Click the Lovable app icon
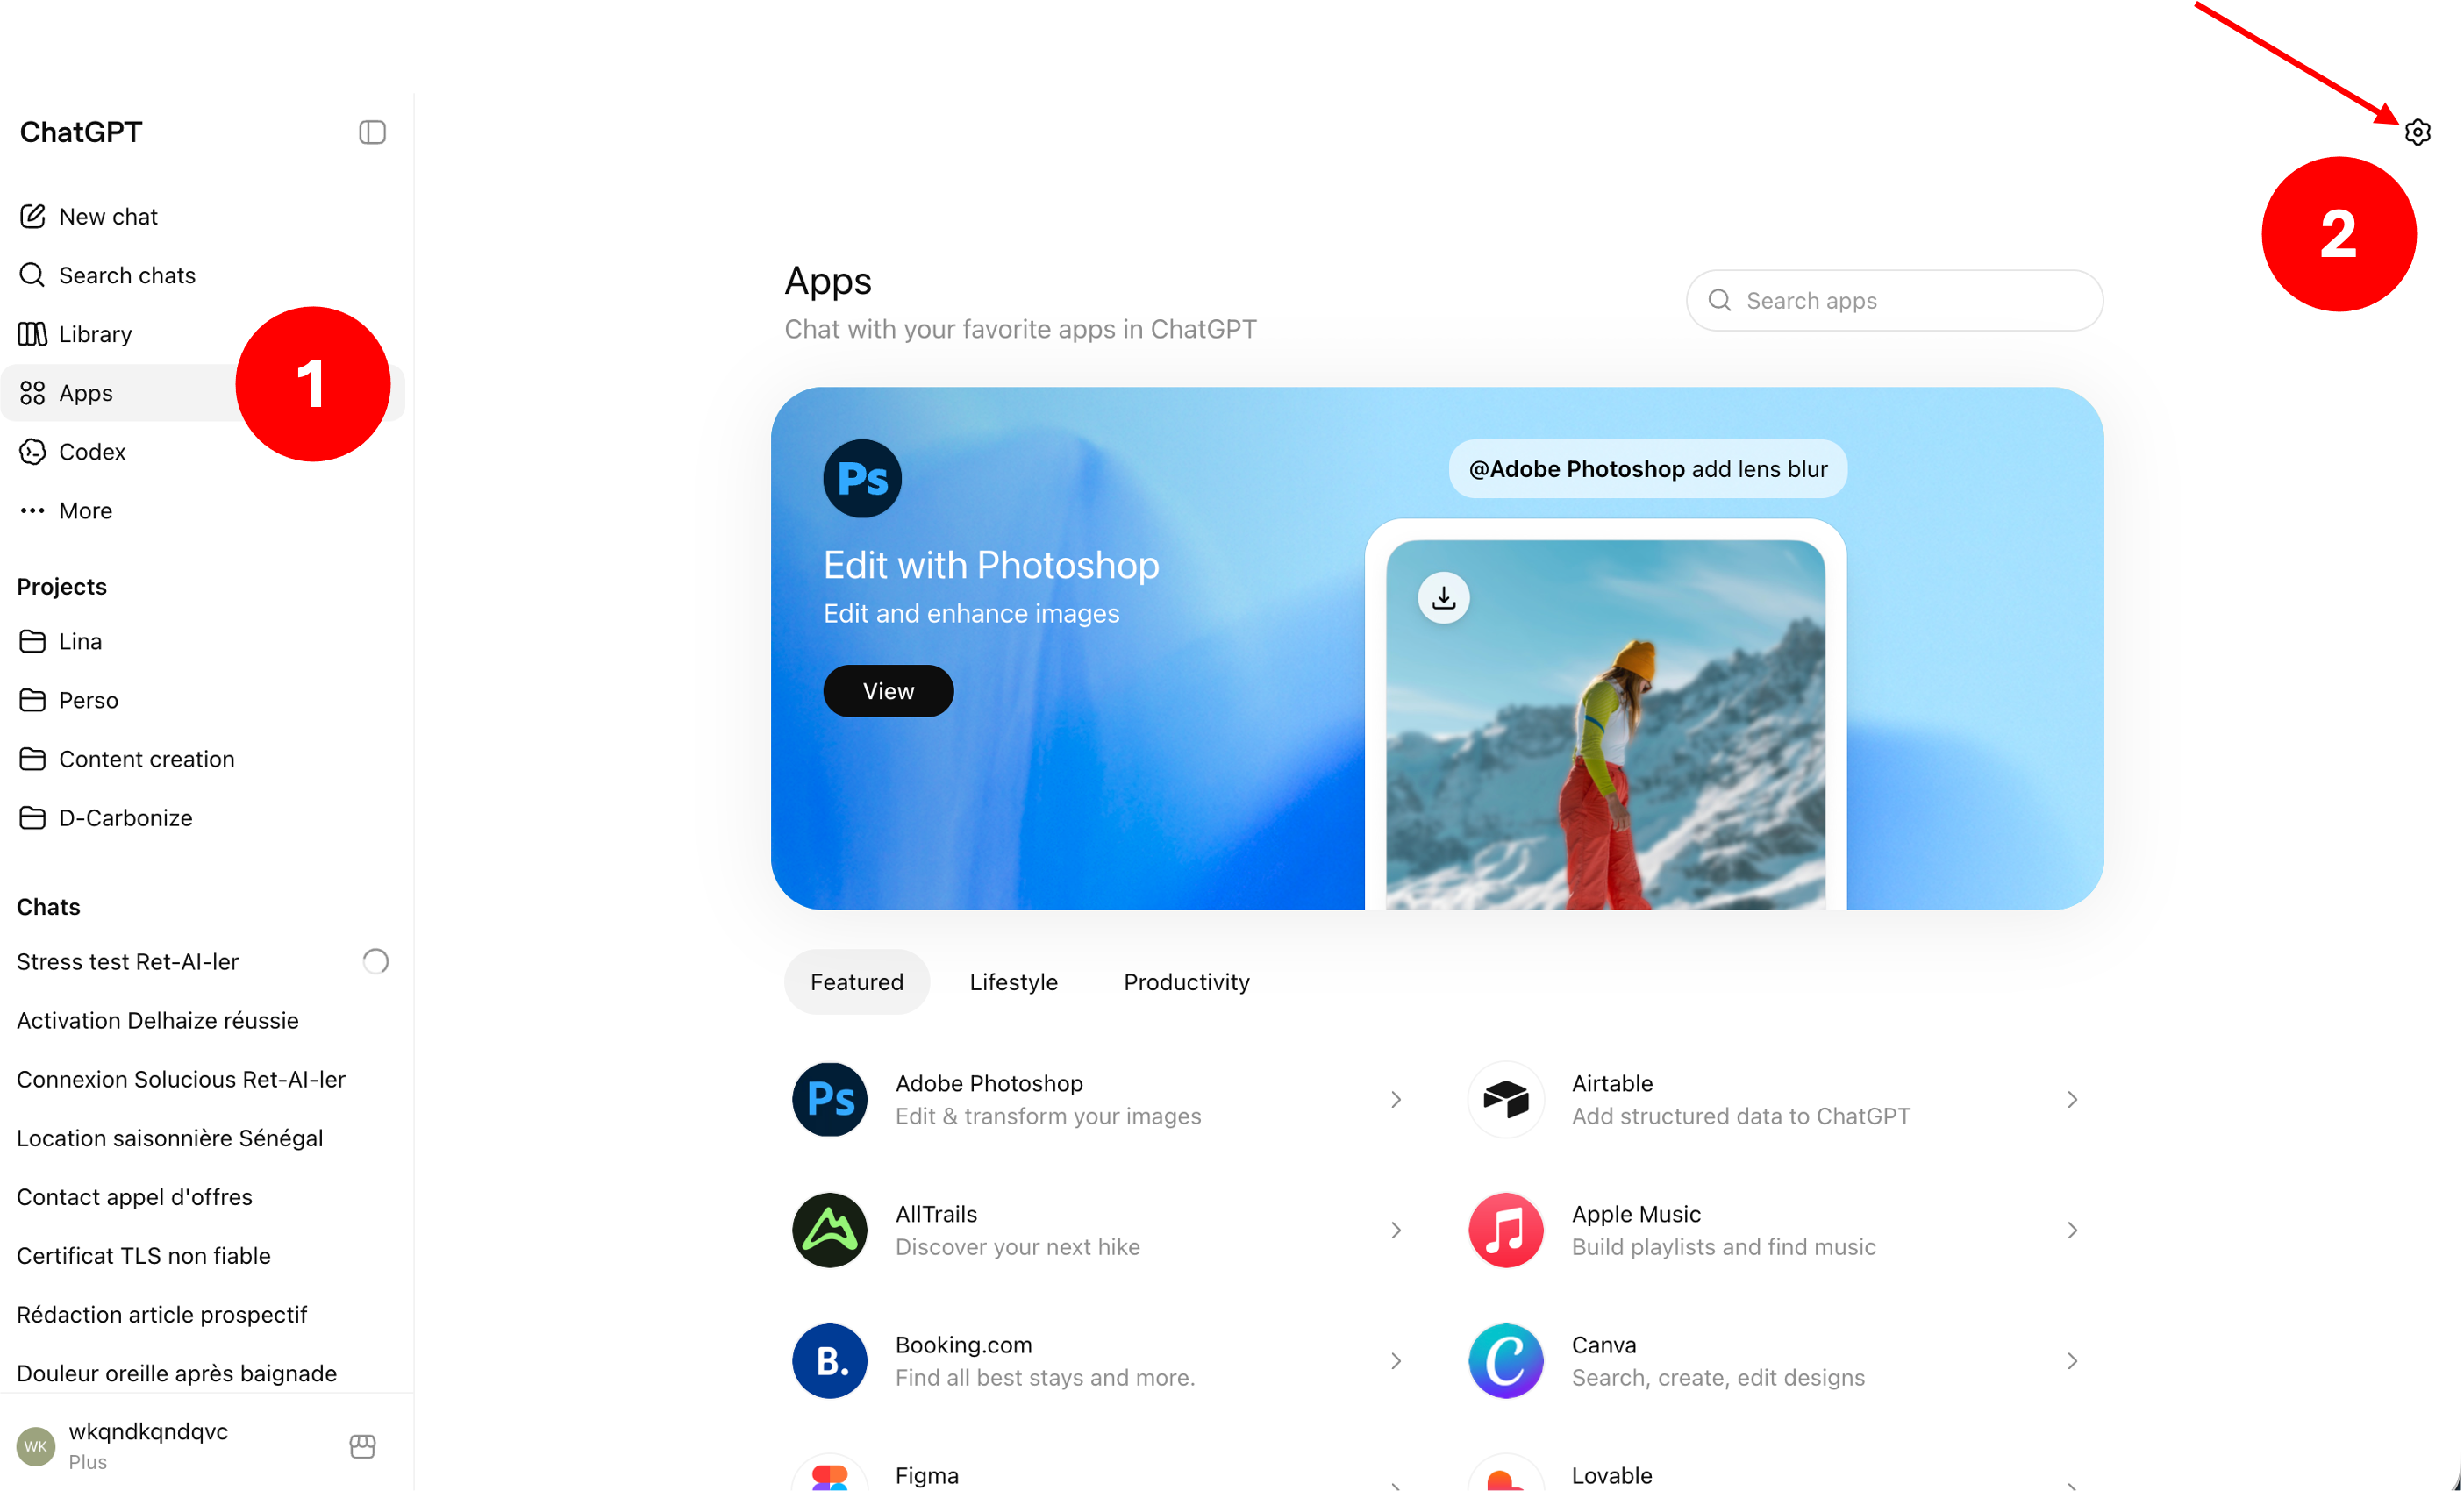The height and width of the screenshot is (1491, 2464). pos(1505,1473)
